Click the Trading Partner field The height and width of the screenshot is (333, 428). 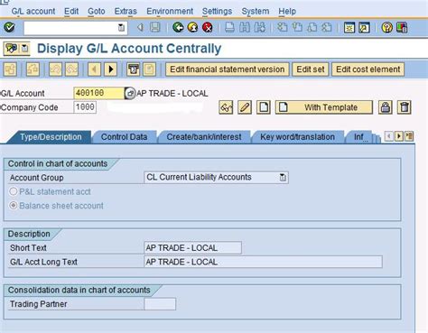pyautogui.click(x=160, y=304)
